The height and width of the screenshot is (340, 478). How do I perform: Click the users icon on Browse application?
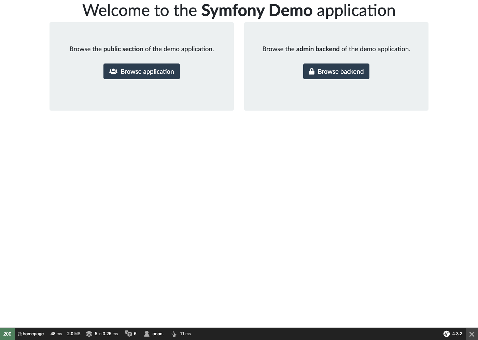113,71
